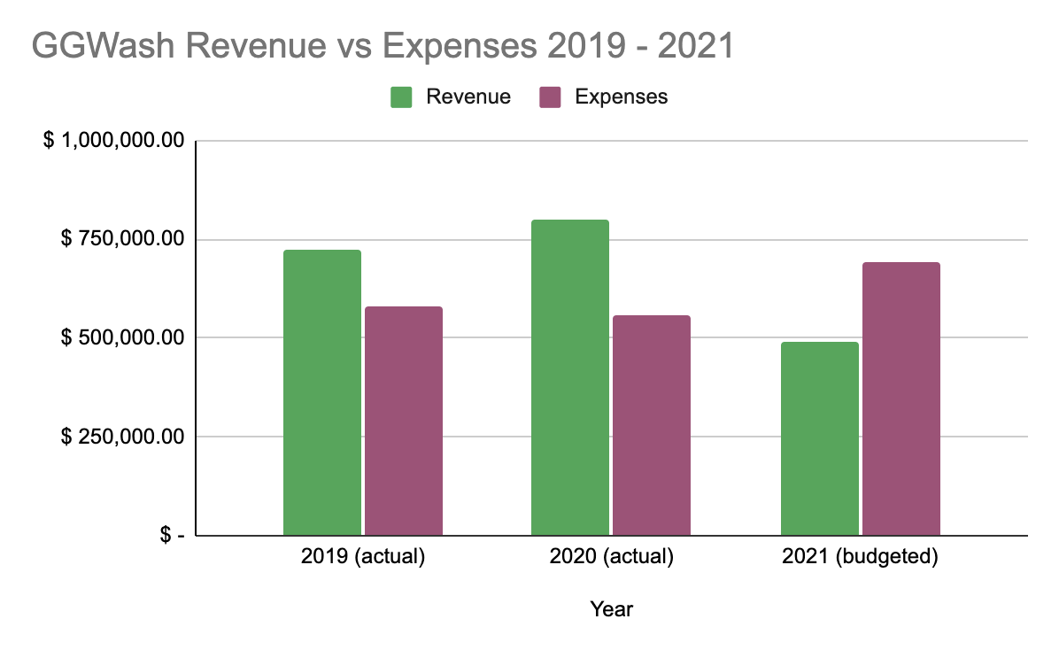The width and height of the screenshot is (1059, 650).
Task: Select the '$ 500,000.00' axis label
Action: click(123, 337)
